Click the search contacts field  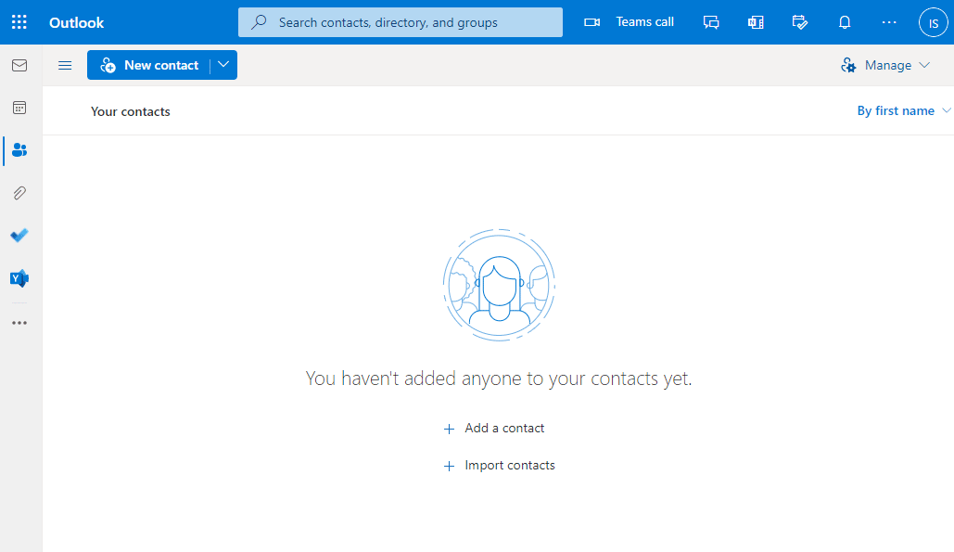pyautogui.click(x=401, y=22)
